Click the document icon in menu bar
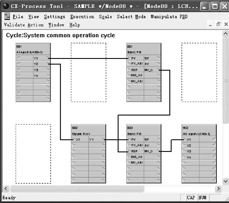This screenshot has height=203, width=229. (7, 16)
